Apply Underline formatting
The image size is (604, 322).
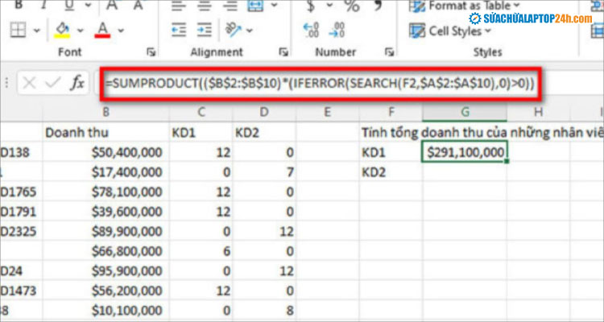69,5
